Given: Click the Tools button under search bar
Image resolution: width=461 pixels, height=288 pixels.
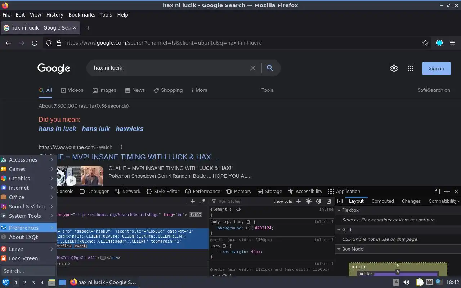Looking at the screenshot, I should (267, 90).
